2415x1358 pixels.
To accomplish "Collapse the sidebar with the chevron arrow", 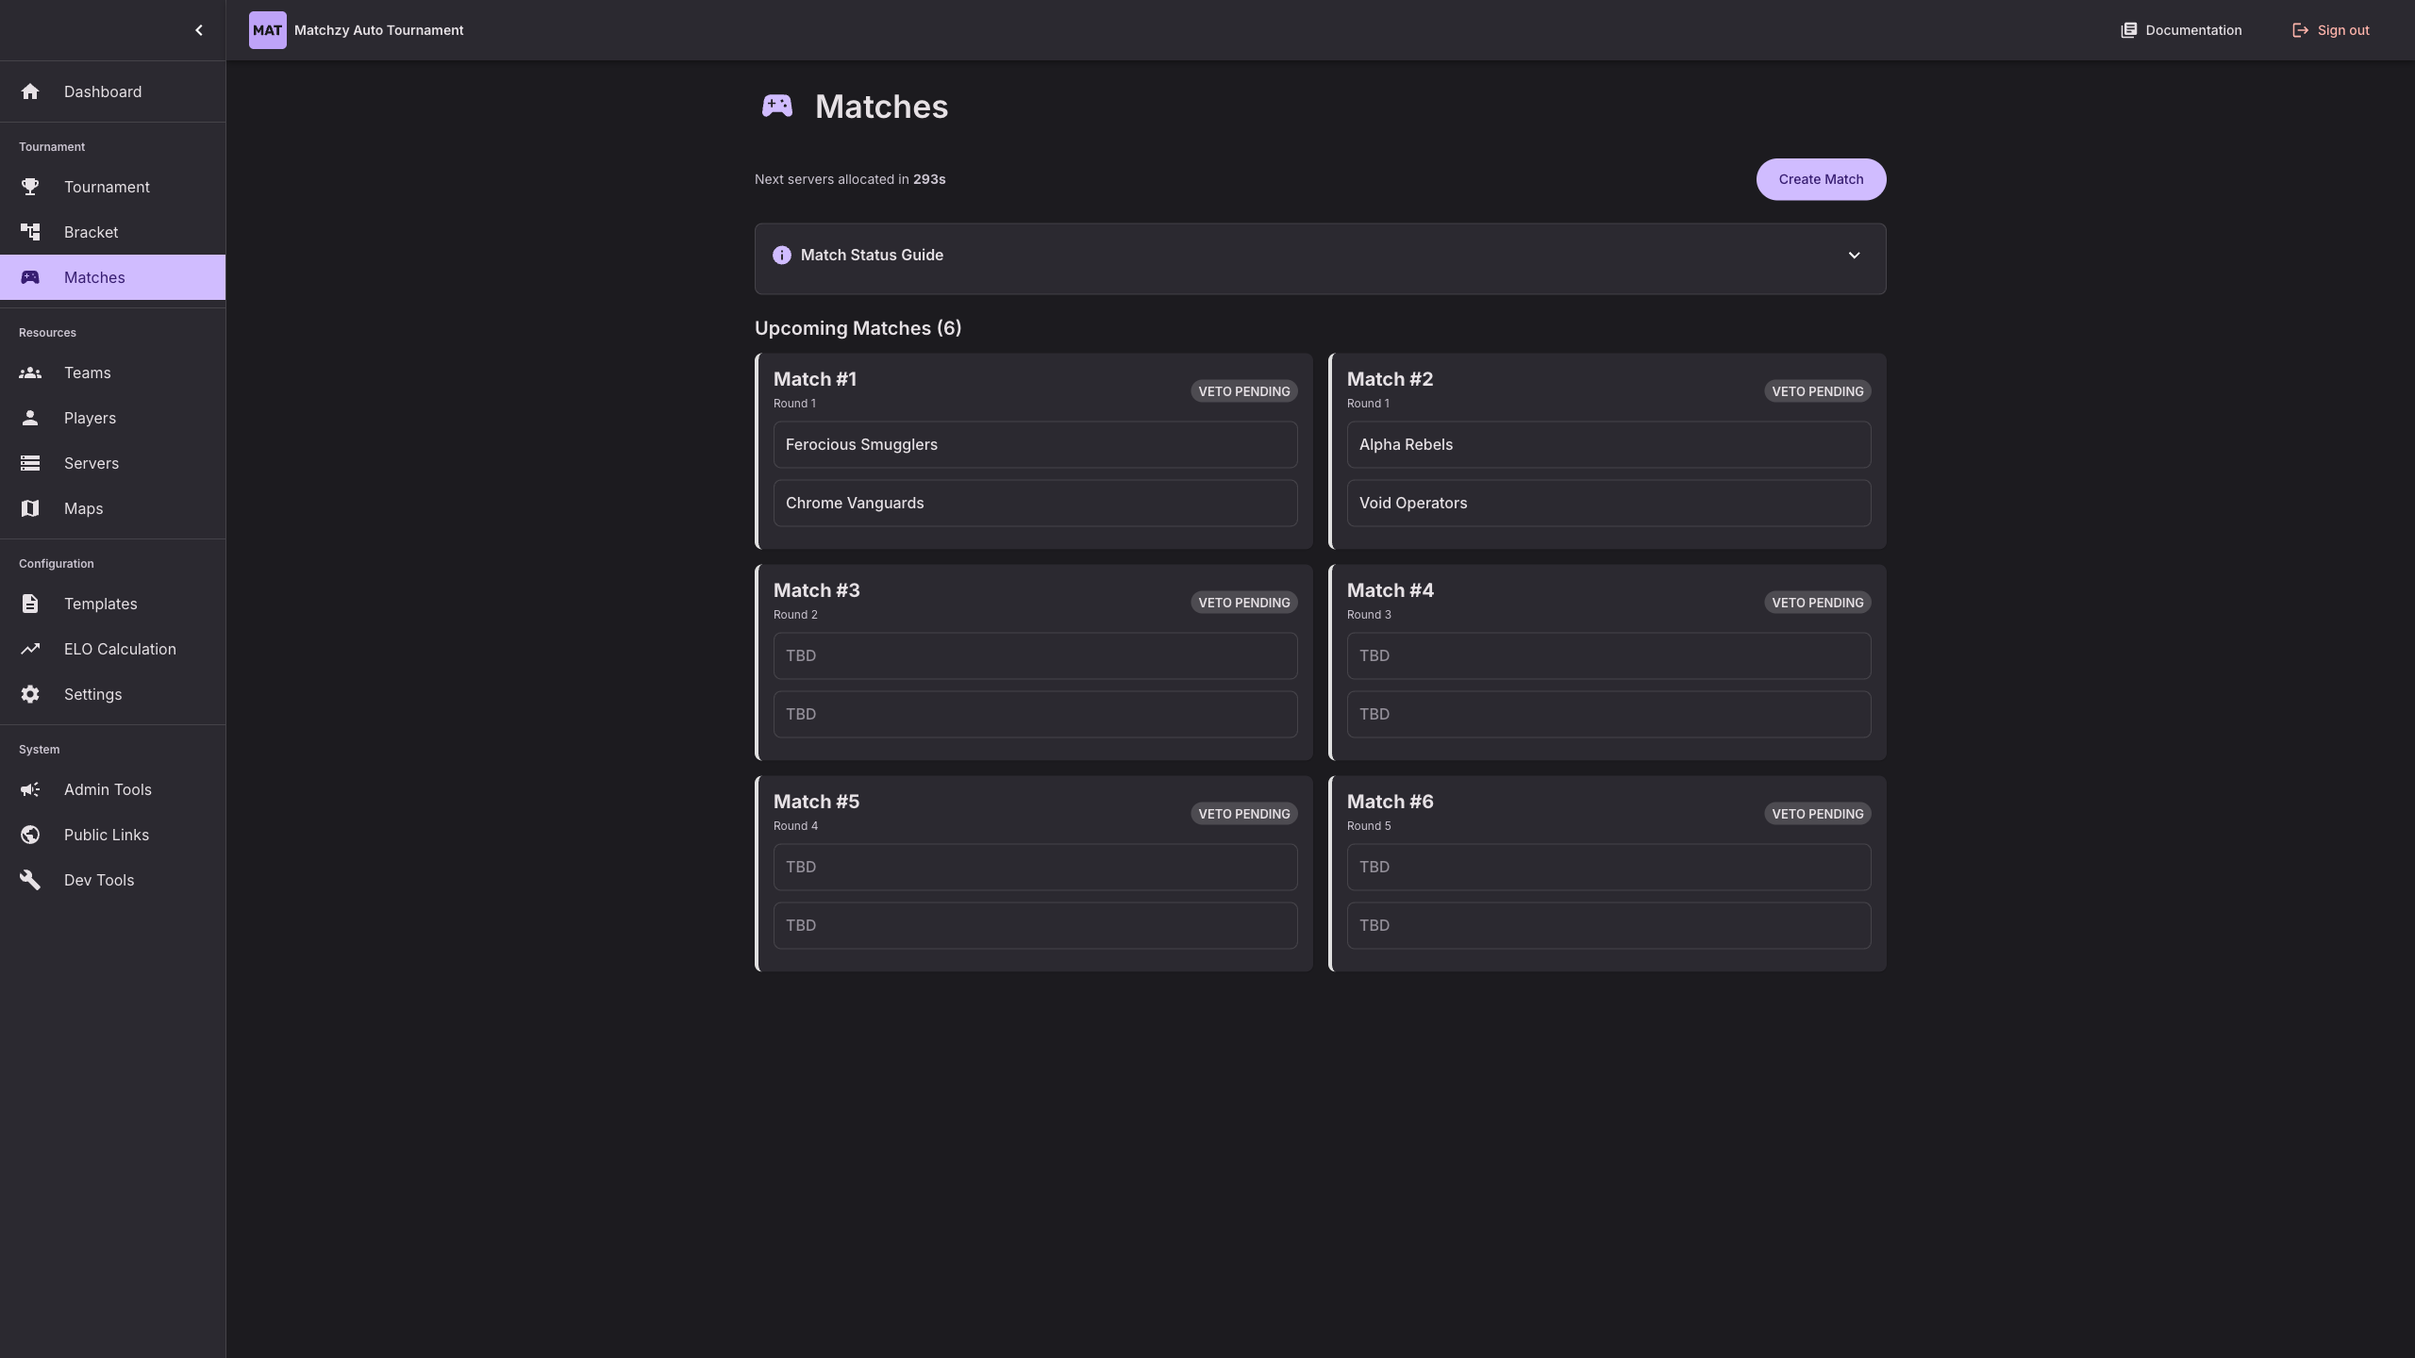I will [199, 29].
